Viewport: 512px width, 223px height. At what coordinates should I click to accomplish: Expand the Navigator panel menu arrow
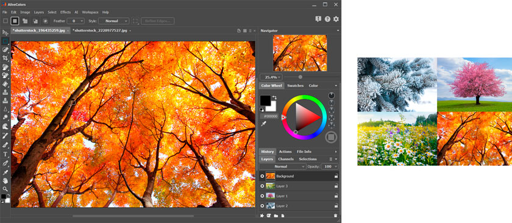point(338,30)
